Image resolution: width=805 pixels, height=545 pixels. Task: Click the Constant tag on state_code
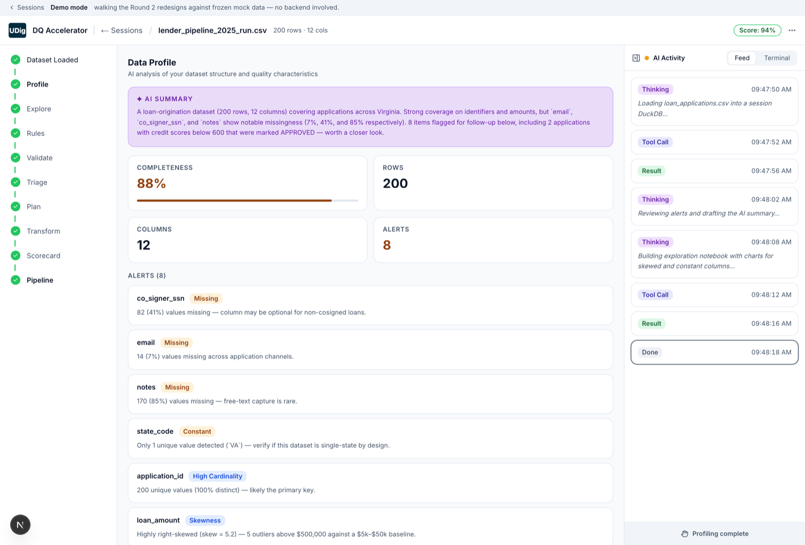tap(197, 431)
